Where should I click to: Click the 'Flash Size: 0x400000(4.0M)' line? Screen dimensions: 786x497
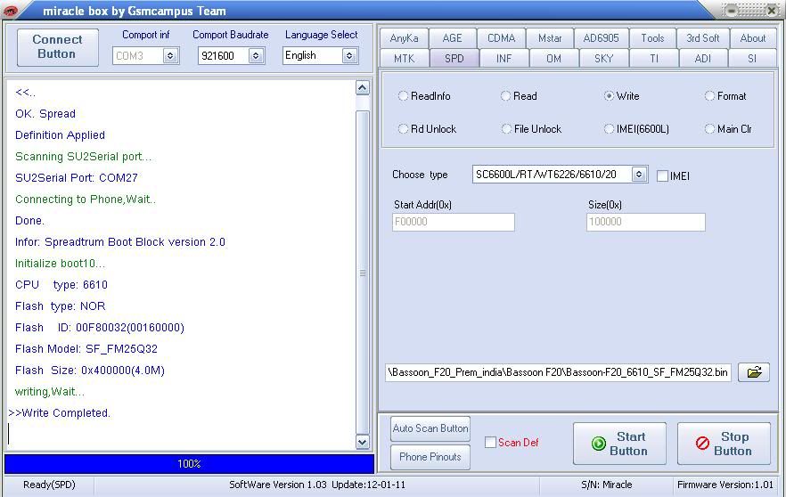point(90,371)
